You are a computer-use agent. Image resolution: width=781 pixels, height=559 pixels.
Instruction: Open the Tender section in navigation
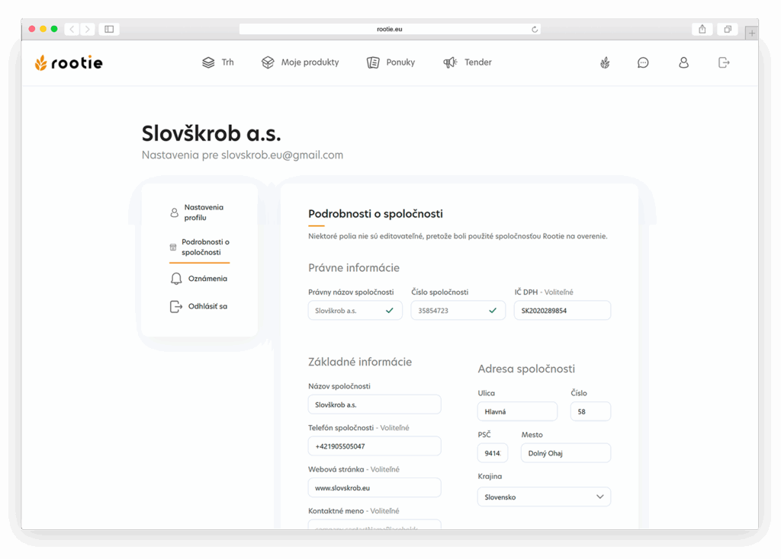pos(467,62)
